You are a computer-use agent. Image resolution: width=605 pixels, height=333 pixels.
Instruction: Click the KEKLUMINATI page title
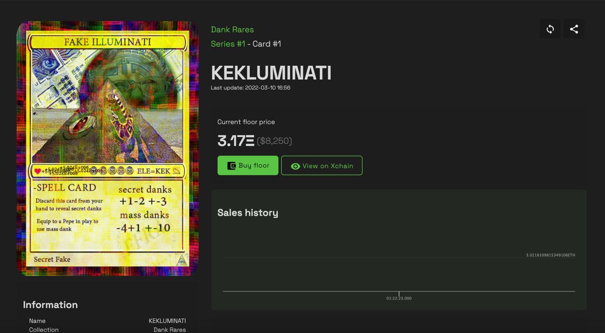click(x=271, y=73)
